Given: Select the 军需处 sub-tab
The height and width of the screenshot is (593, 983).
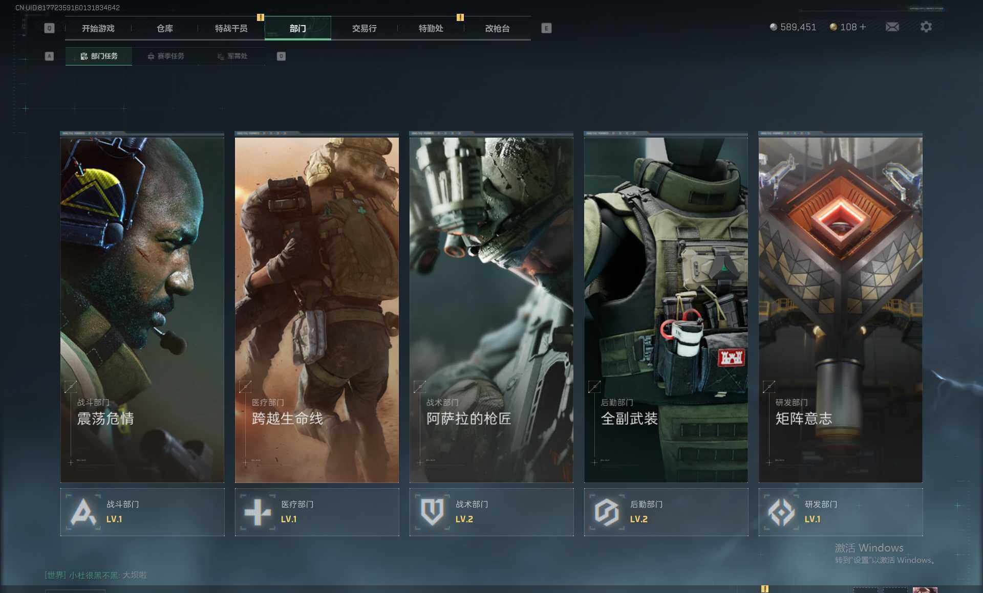Looking at the screenshot, I should point(232,56).
